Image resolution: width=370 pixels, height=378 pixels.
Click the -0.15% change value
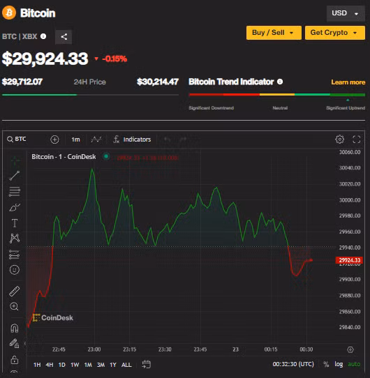(x=114, y=59)
